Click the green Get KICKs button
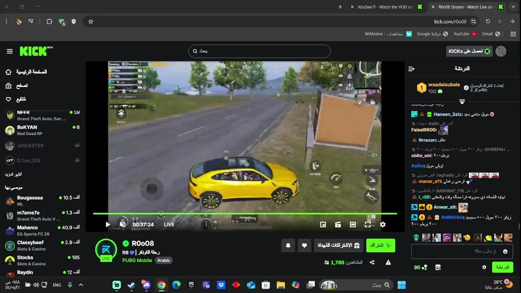Viewport: 521px width, 293px height. click(469, 51)
